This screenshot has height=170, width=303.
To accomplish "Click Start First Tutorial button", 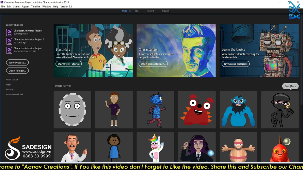I will point(68,64).
